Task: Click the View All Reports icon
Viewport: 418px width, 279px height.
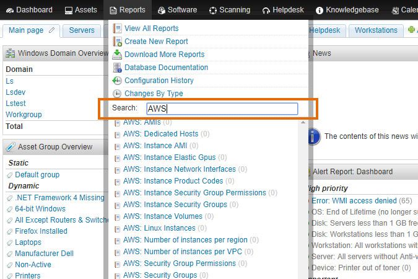Action: (x=117, y=29)
